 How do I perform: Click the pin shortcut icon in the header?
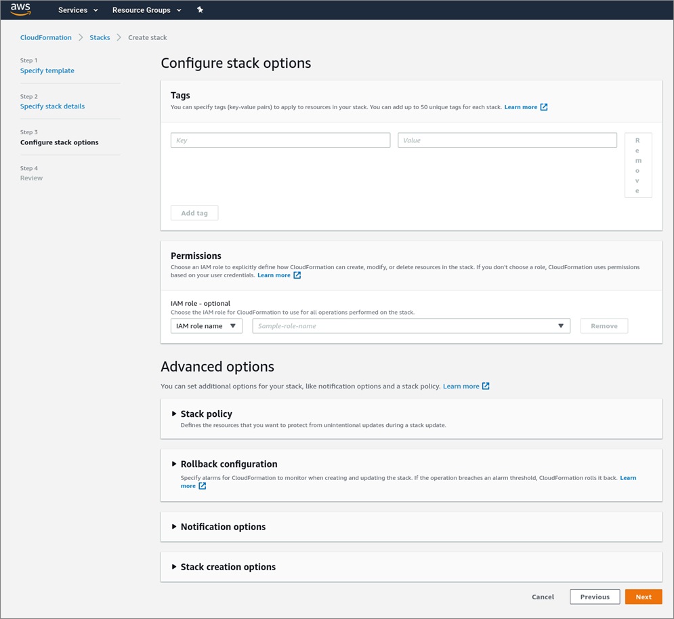(200, 9)
